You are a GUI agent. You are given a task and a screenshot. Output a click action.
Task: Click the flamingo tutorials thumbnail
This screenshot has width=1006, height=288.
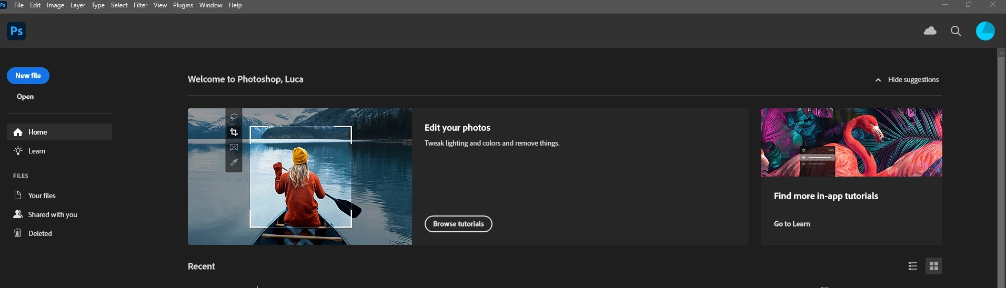[x=851, y=142]
